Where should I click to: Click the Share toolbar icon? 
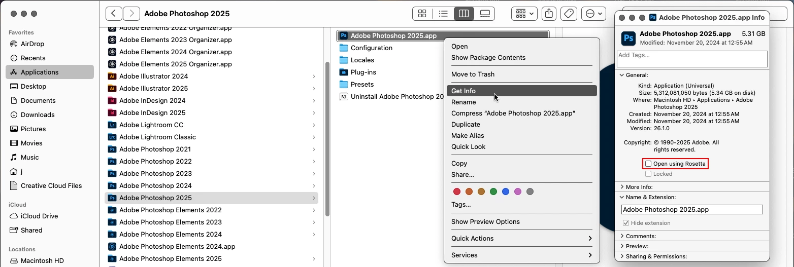coord(549,14)
